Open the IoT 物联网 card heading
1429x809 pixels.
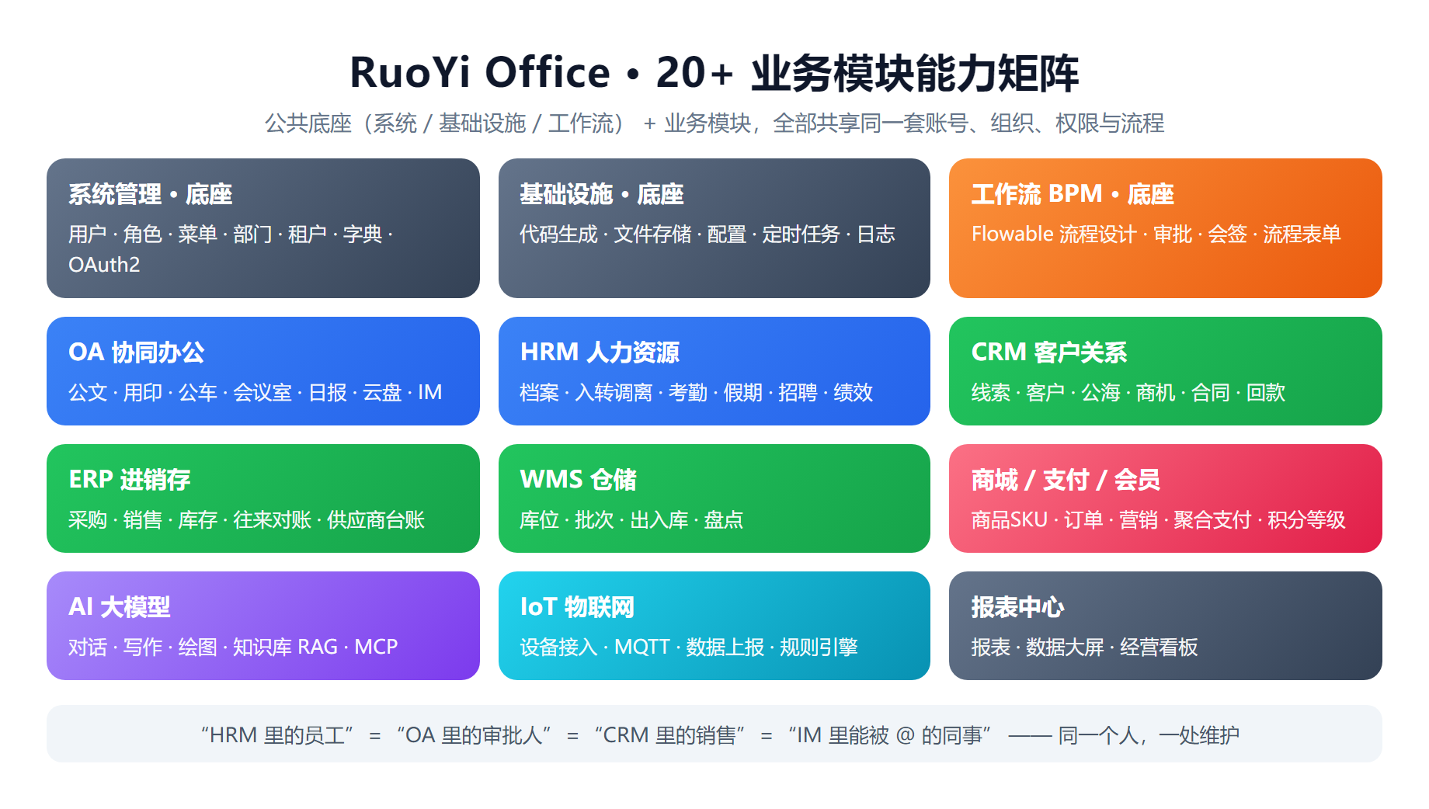[577, 607]
